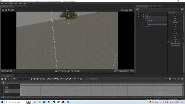The image size is (185, 104).
Task: Select the Clip Editor mode icon
Action: [x=2, y=79]
